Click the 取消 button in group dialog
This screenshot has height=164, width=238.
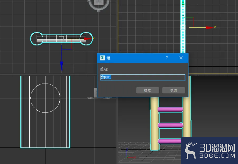tap(173, 90)
